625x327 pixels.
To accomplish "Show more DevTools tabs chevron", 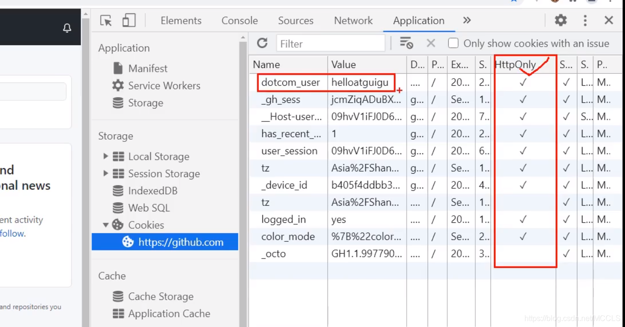I will (x=467, y=20).
